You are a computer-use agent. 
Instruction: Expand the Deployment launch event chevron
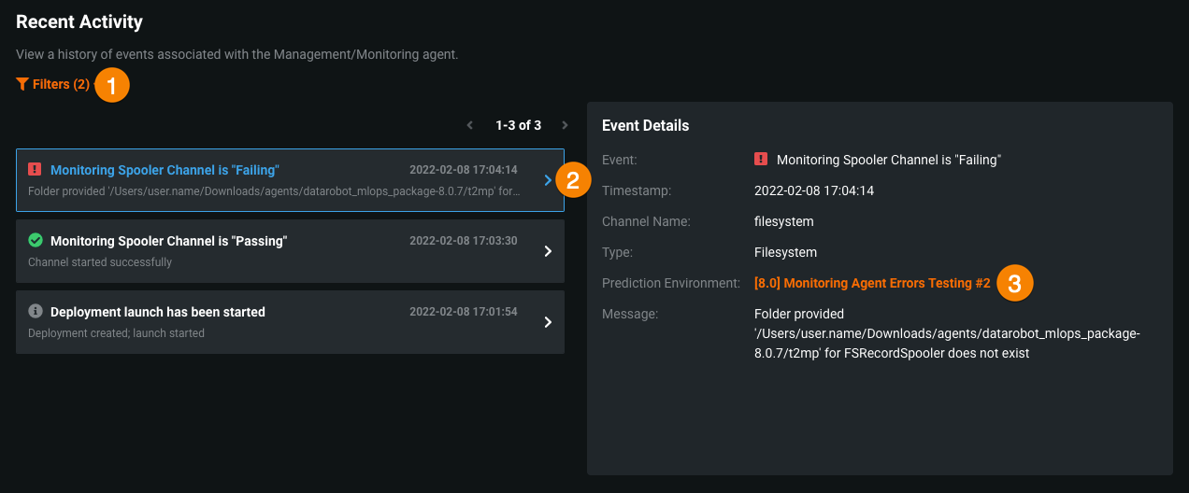point(548,322)
